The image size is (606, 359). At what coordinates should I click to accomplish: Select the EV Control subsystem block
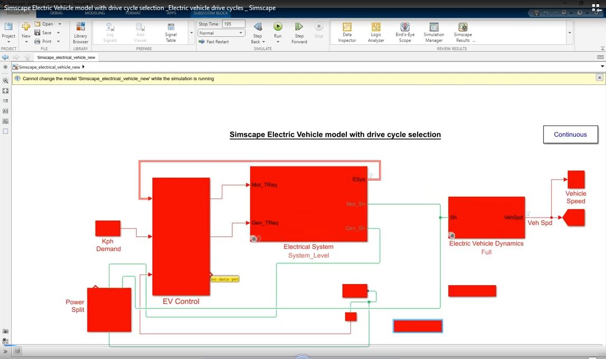point(181,237)
